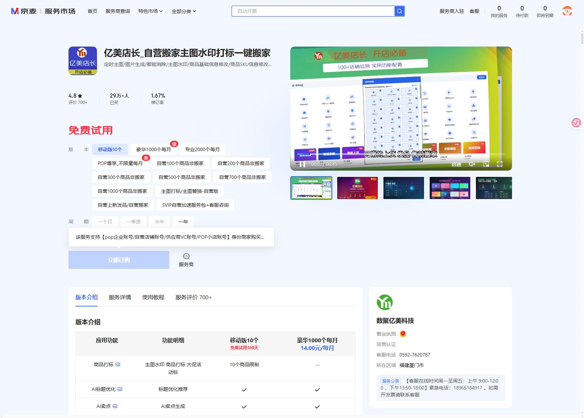Image resolution: width=584 pixels, height=418 pixels.
Task: Click the image icon beside 商品打标
Action: 118,364
